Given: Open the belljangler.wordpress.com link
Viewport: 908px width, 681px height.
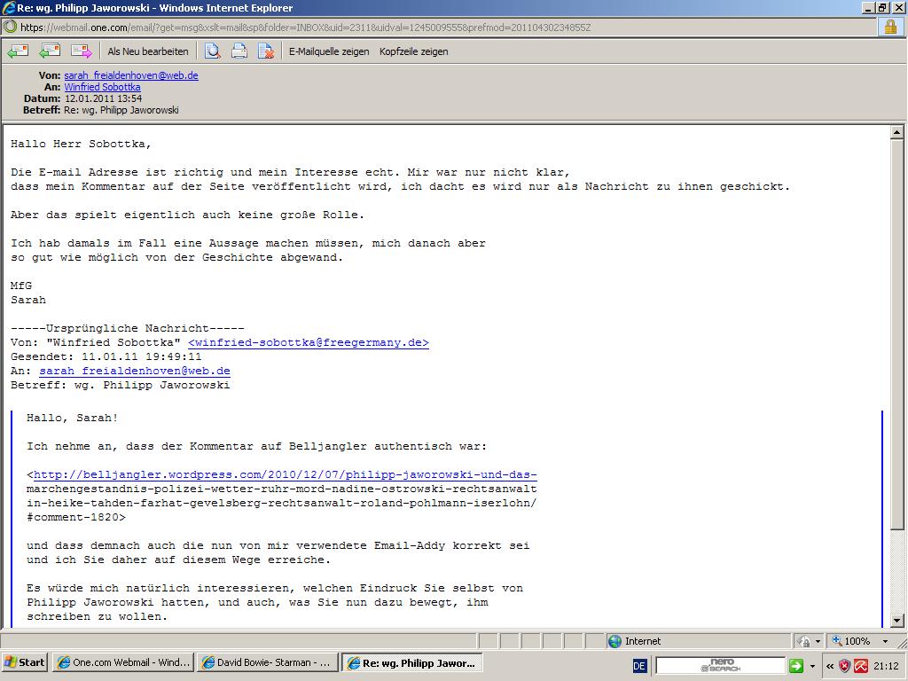Looking at the screenshot, I should coord(285,474).
